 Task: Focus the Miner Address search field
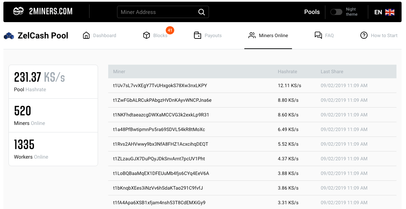click(157, 12)
